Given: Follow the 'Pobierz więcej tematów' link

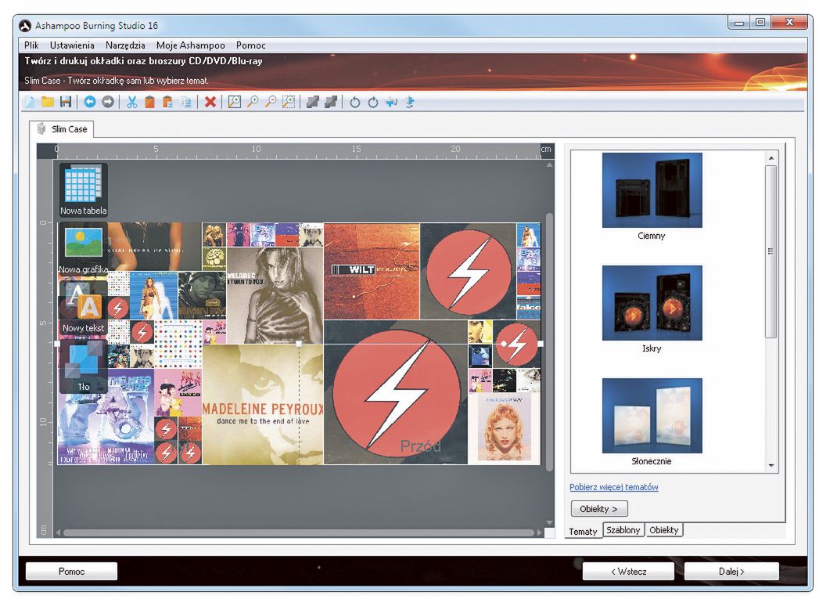Looking at the screenshot, I should point(614,487).
